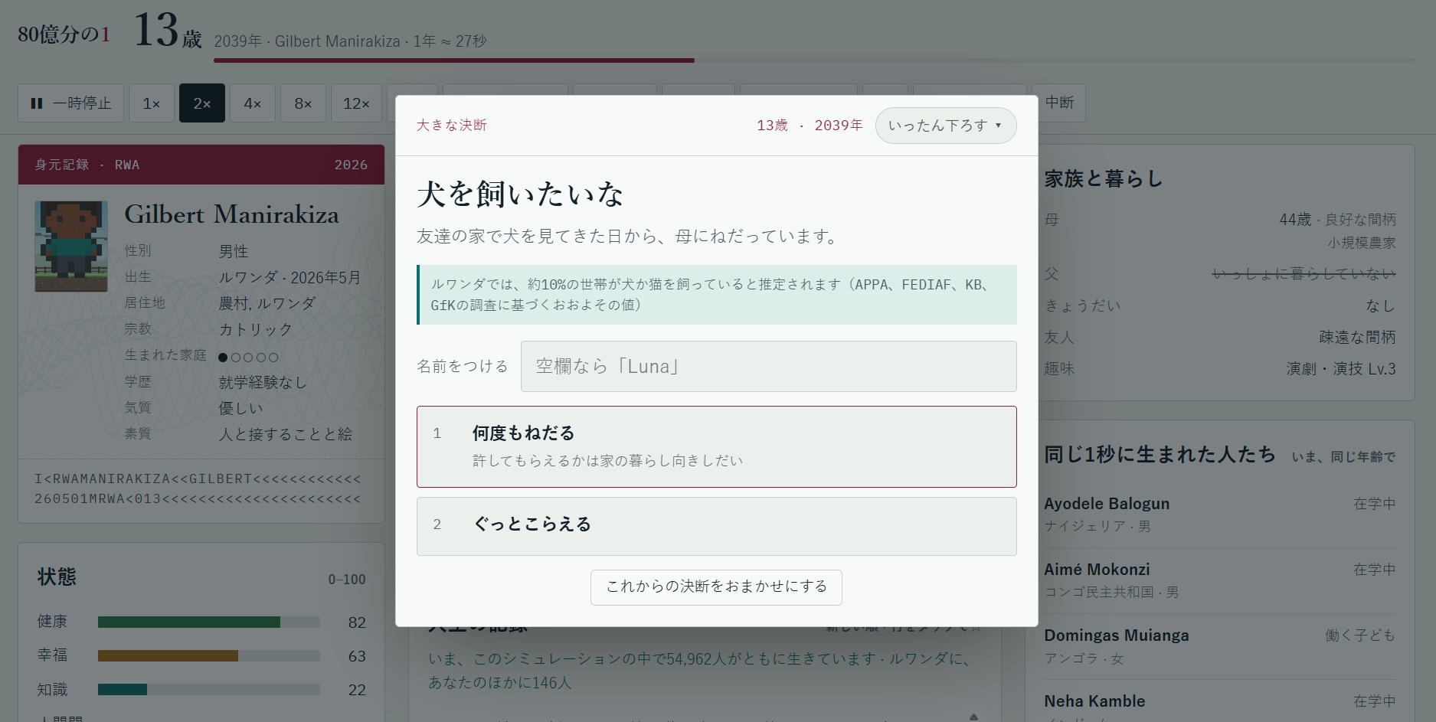
Task: Click the 身元記録 · RWA header
Action: (x=201, y=165)
